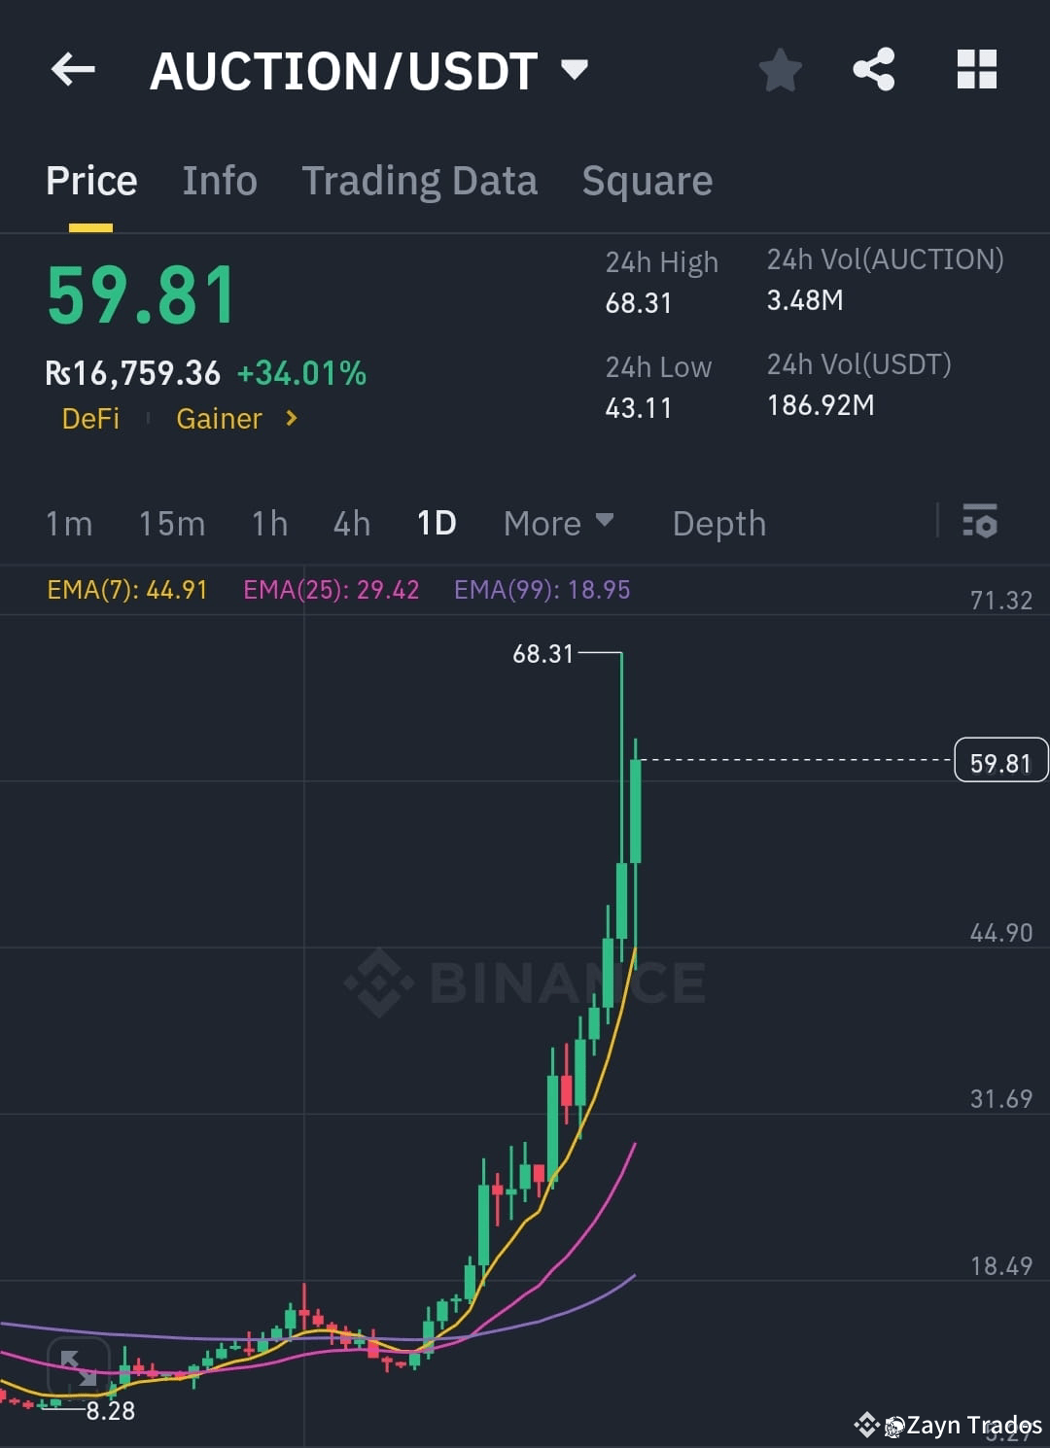Image resolution: width=1050 pixels, height=1448 pixels.
Task: Switch to the 1m timeframe
Action: [68, 523]
